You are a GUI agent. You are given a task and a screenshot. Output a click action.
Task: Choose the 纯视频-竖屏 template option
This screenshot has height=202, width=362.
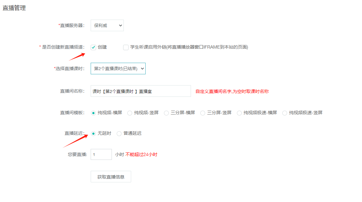coord(130,113)
